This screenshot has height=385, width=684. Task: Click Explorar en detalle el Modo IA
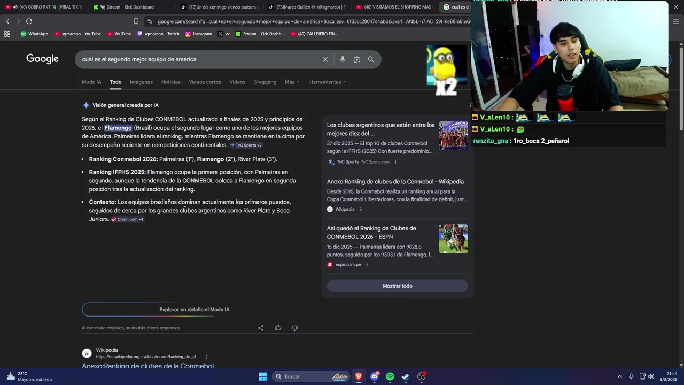tap(195, 310)
